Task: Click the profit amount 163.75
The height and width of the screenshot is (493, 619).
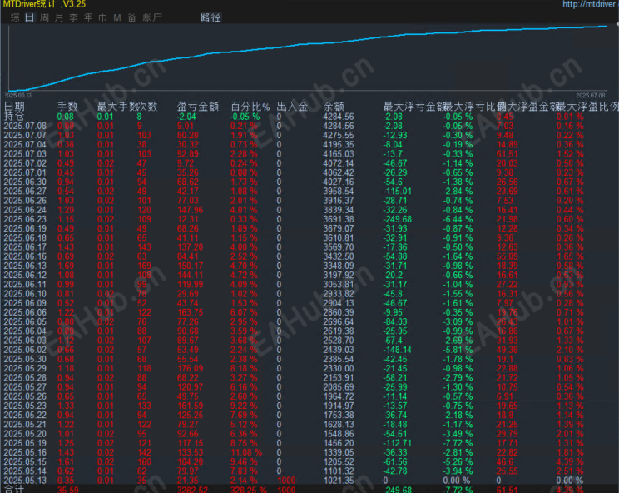Action: (x=191, y=312)
